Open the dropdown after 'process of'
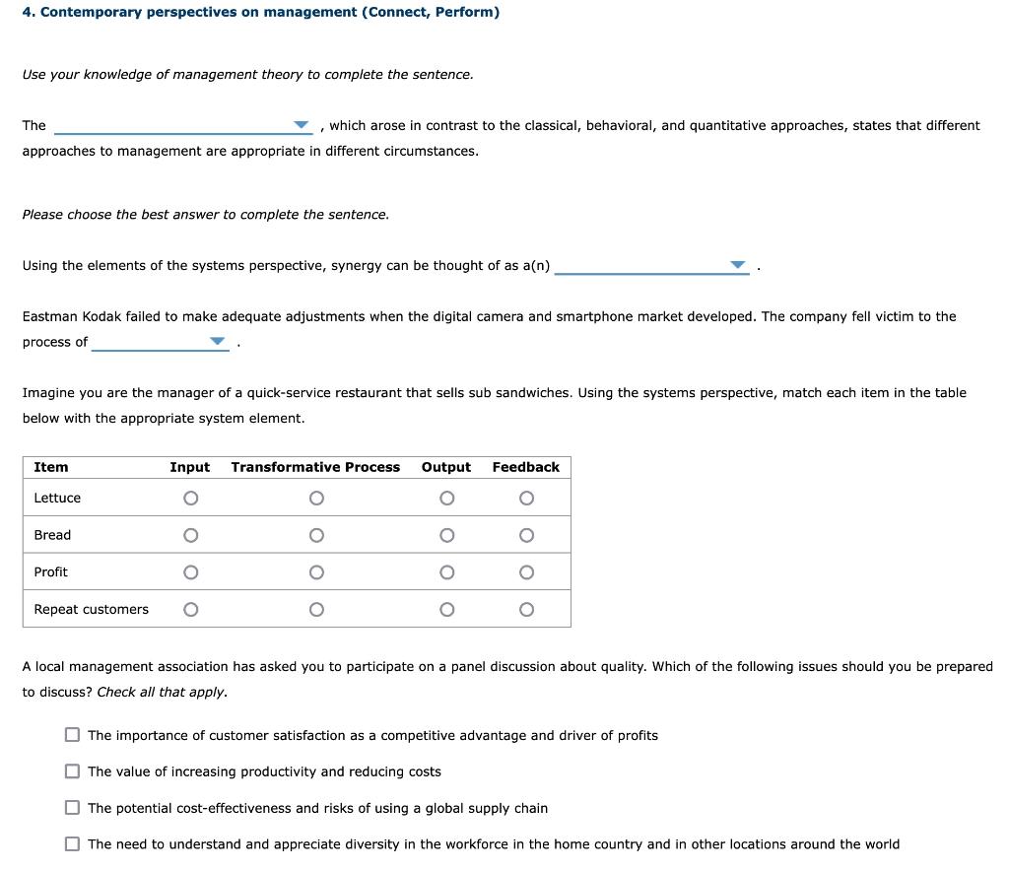 218,342
